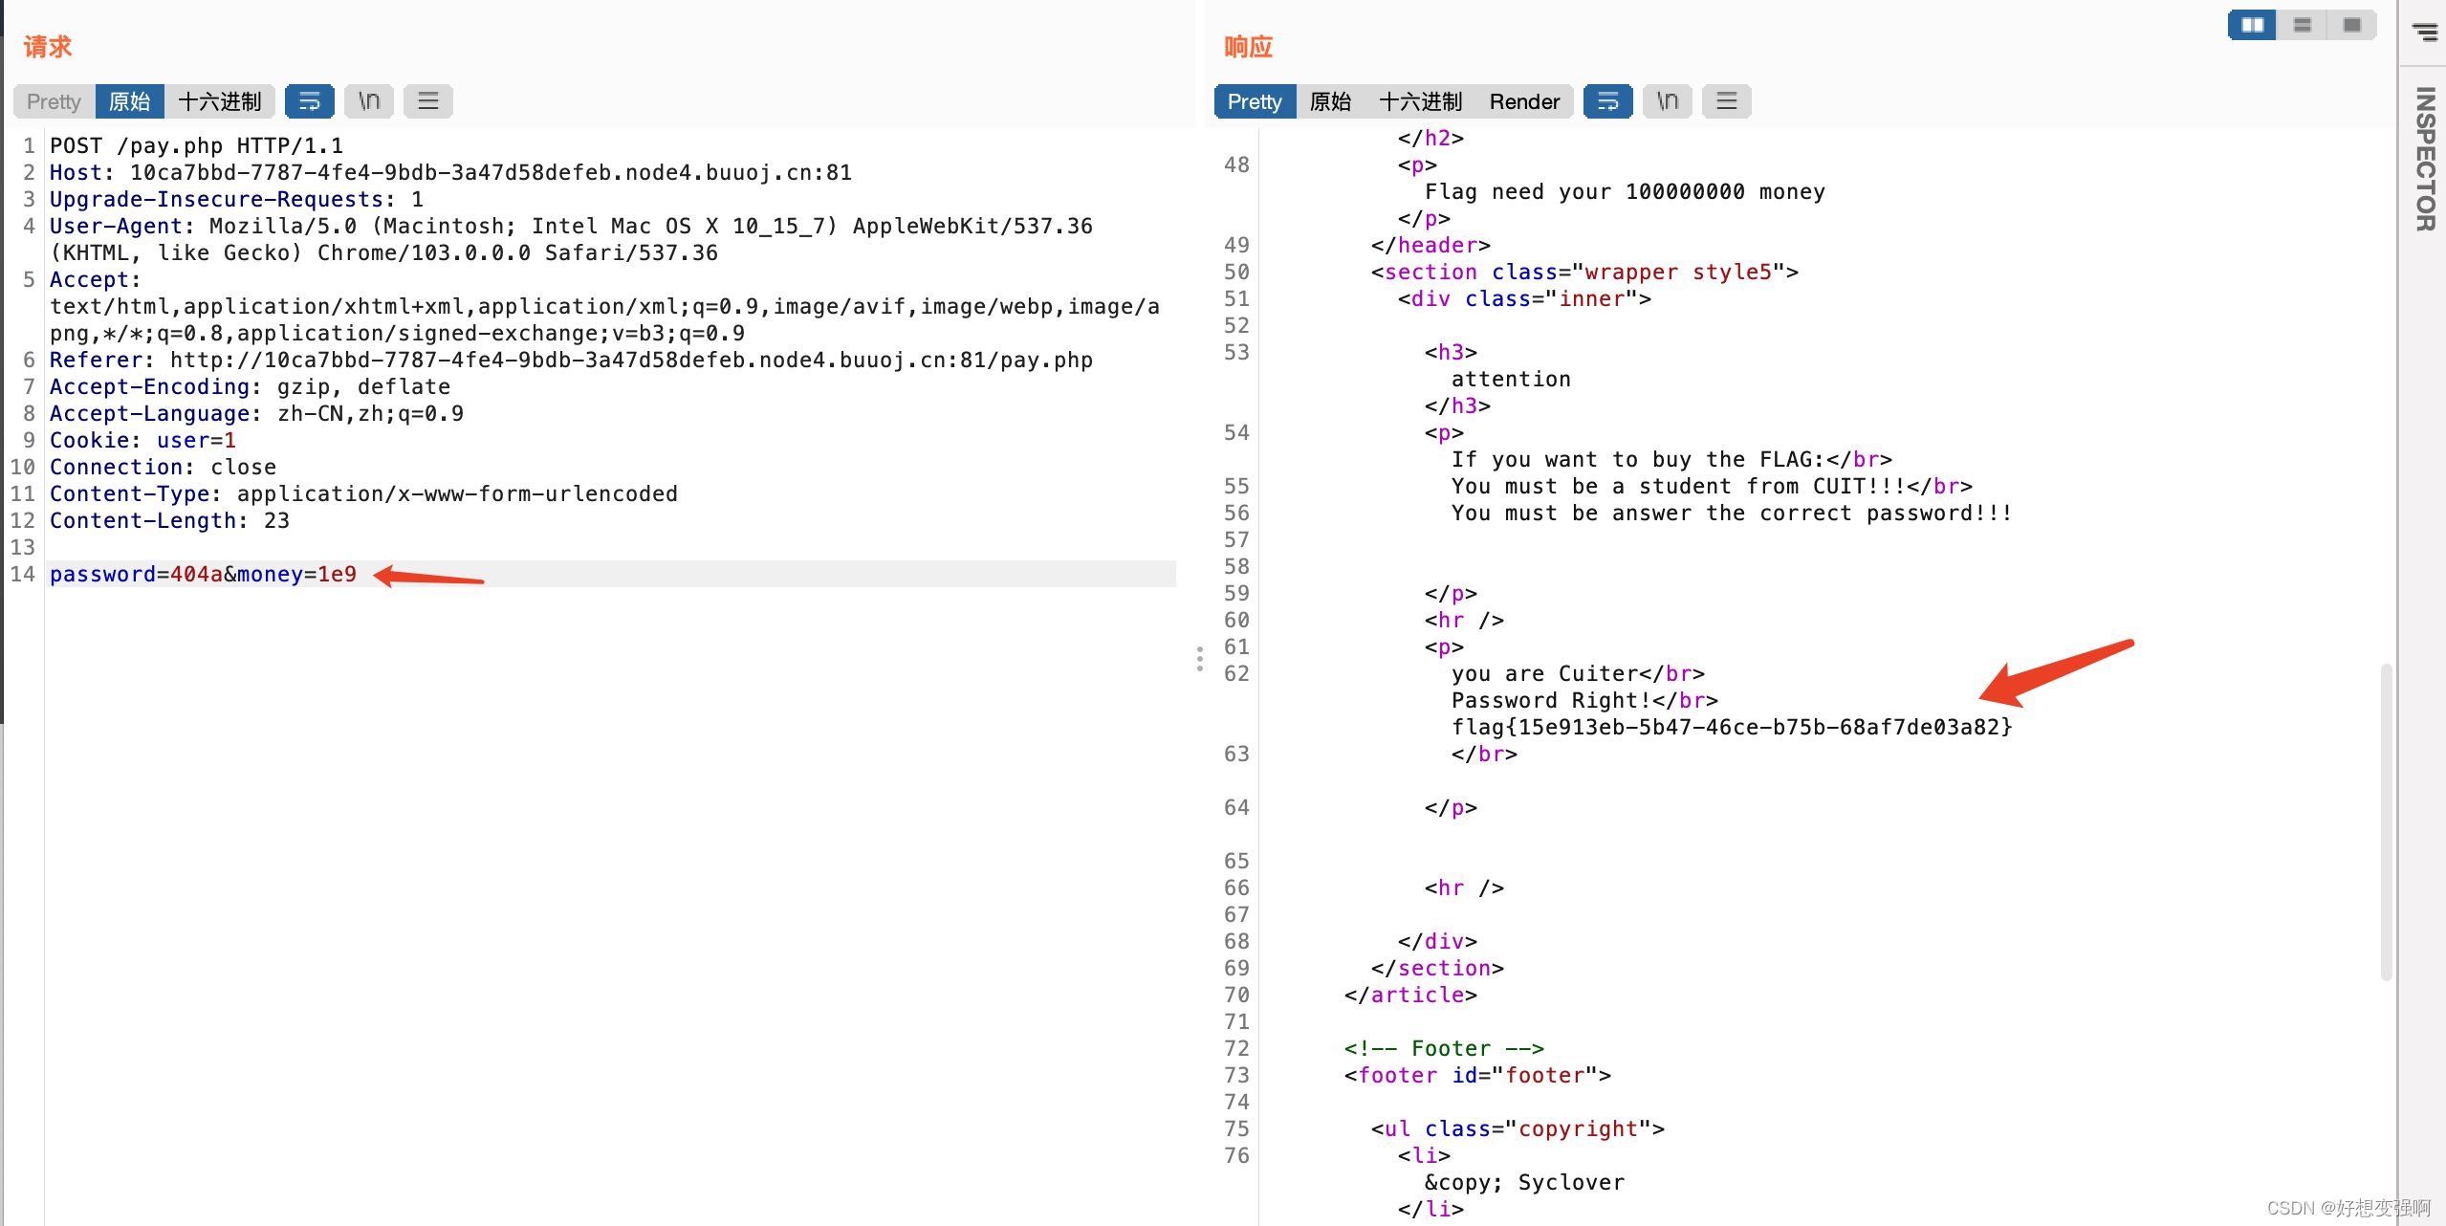2446x1226 pixels.
Task: Select top-bottom stacked layout icon
Action: coord(2303,25)
